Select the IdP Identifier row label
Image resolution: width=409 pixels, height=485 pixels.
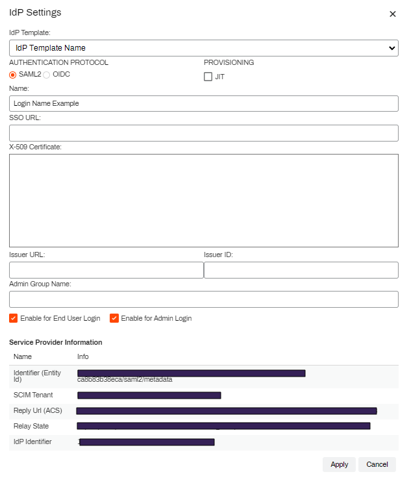coord(32,441)
